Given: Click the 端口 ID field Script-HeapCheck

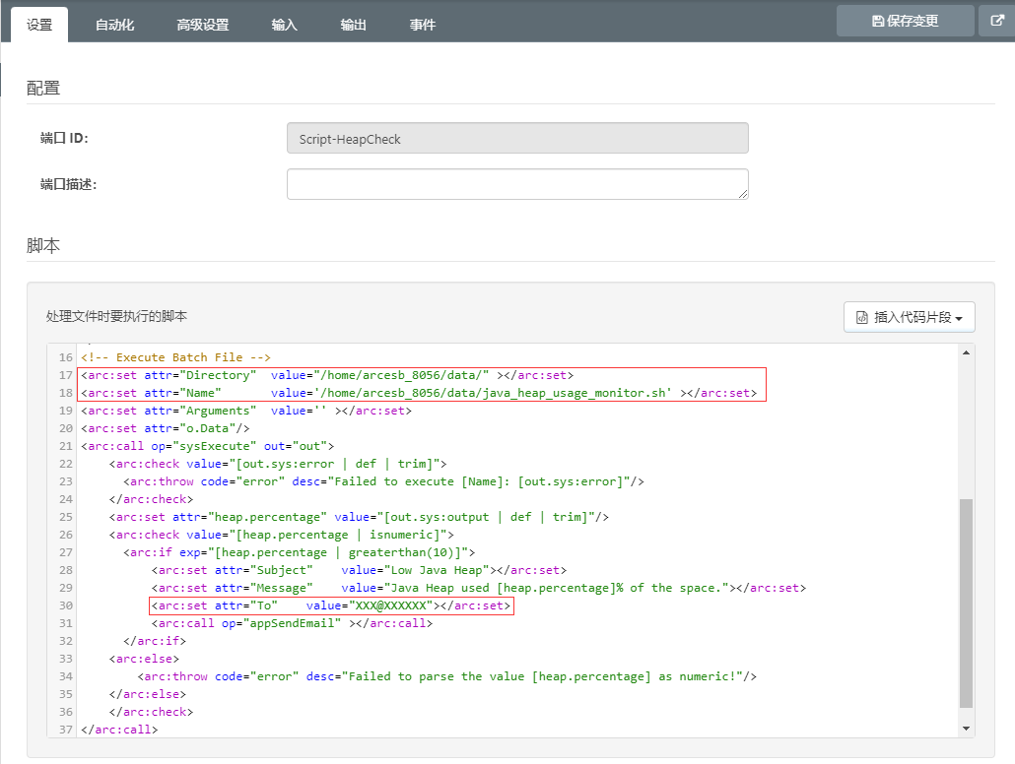Looking at the screenshot, I should (x=517, y=139).
